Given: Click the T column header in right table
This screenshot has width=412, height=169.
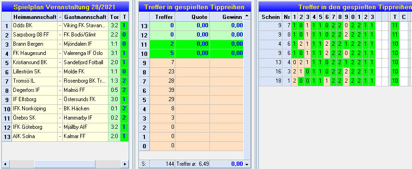Looking at the screenshot, I should coord(394,17).
